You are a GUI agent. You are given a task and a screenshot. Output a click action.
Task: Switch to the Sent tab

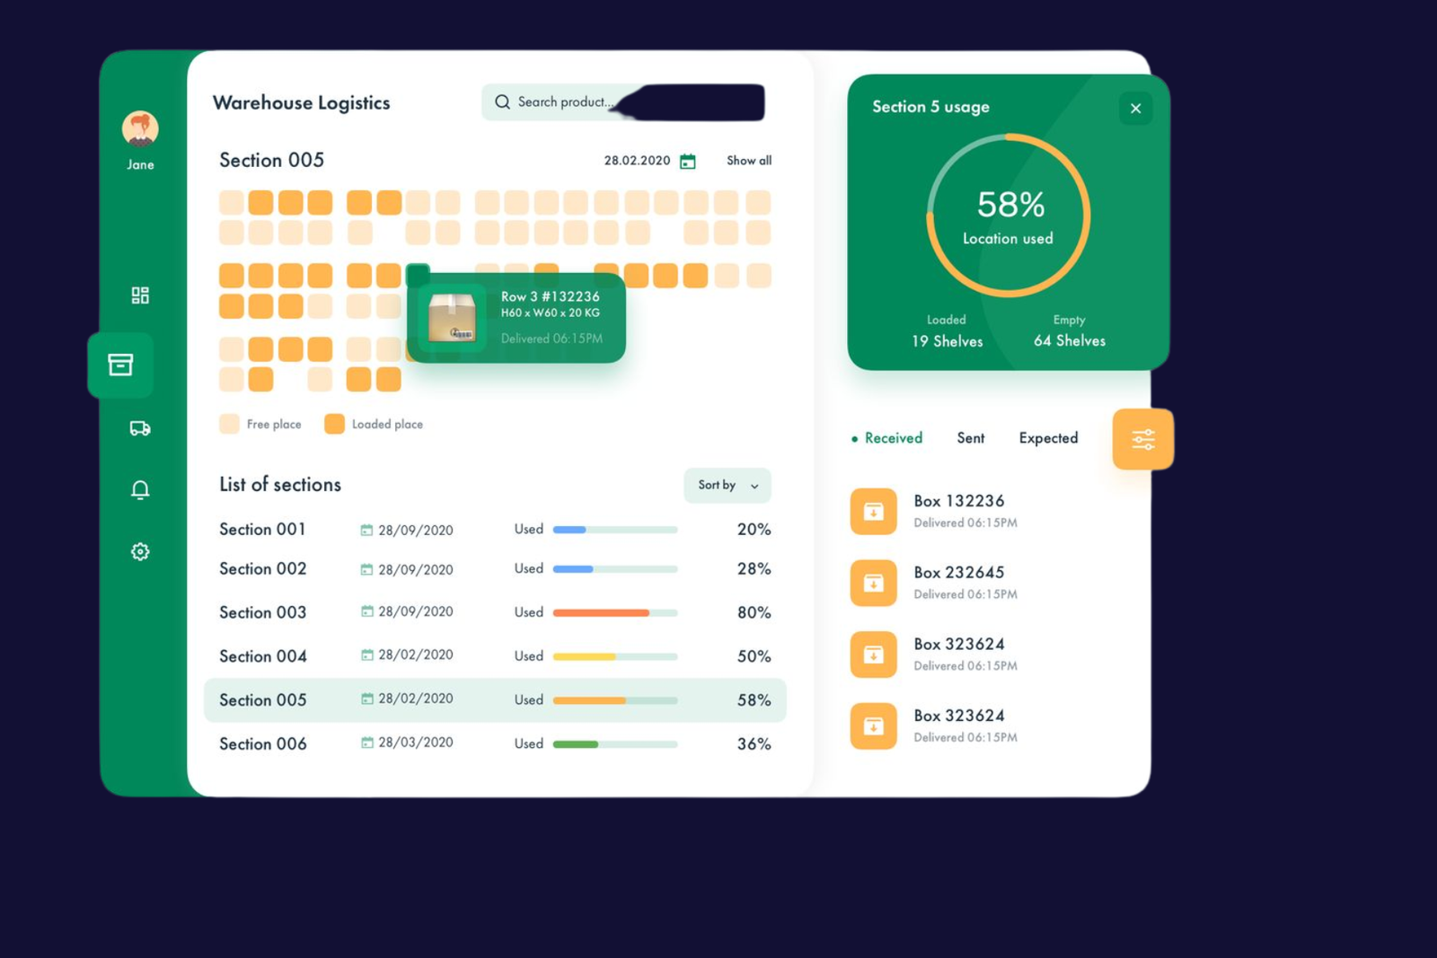click(x=970, y=438)
